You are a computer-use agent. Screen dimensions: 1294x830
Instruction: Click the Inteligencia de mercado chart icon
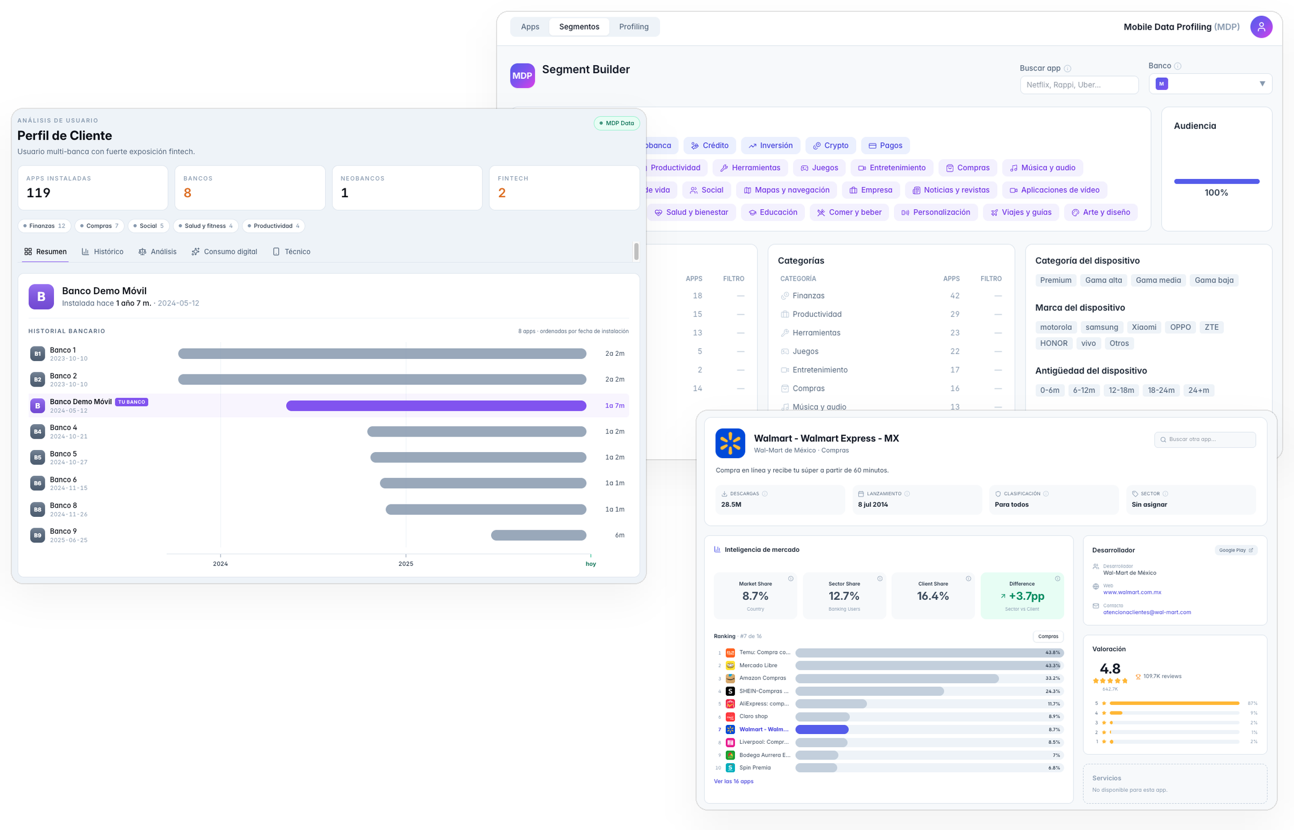point(717,550)
